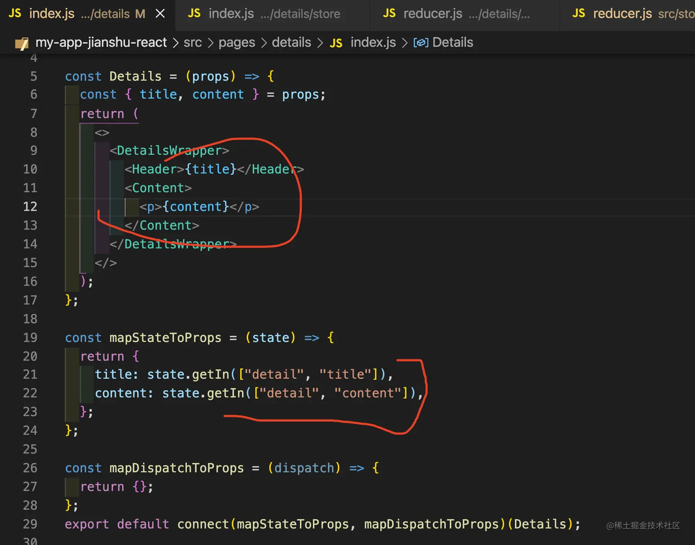Open the pages breadcrumb segment
This screenshot has width=695, height=545.
click(x=237, y=43)
